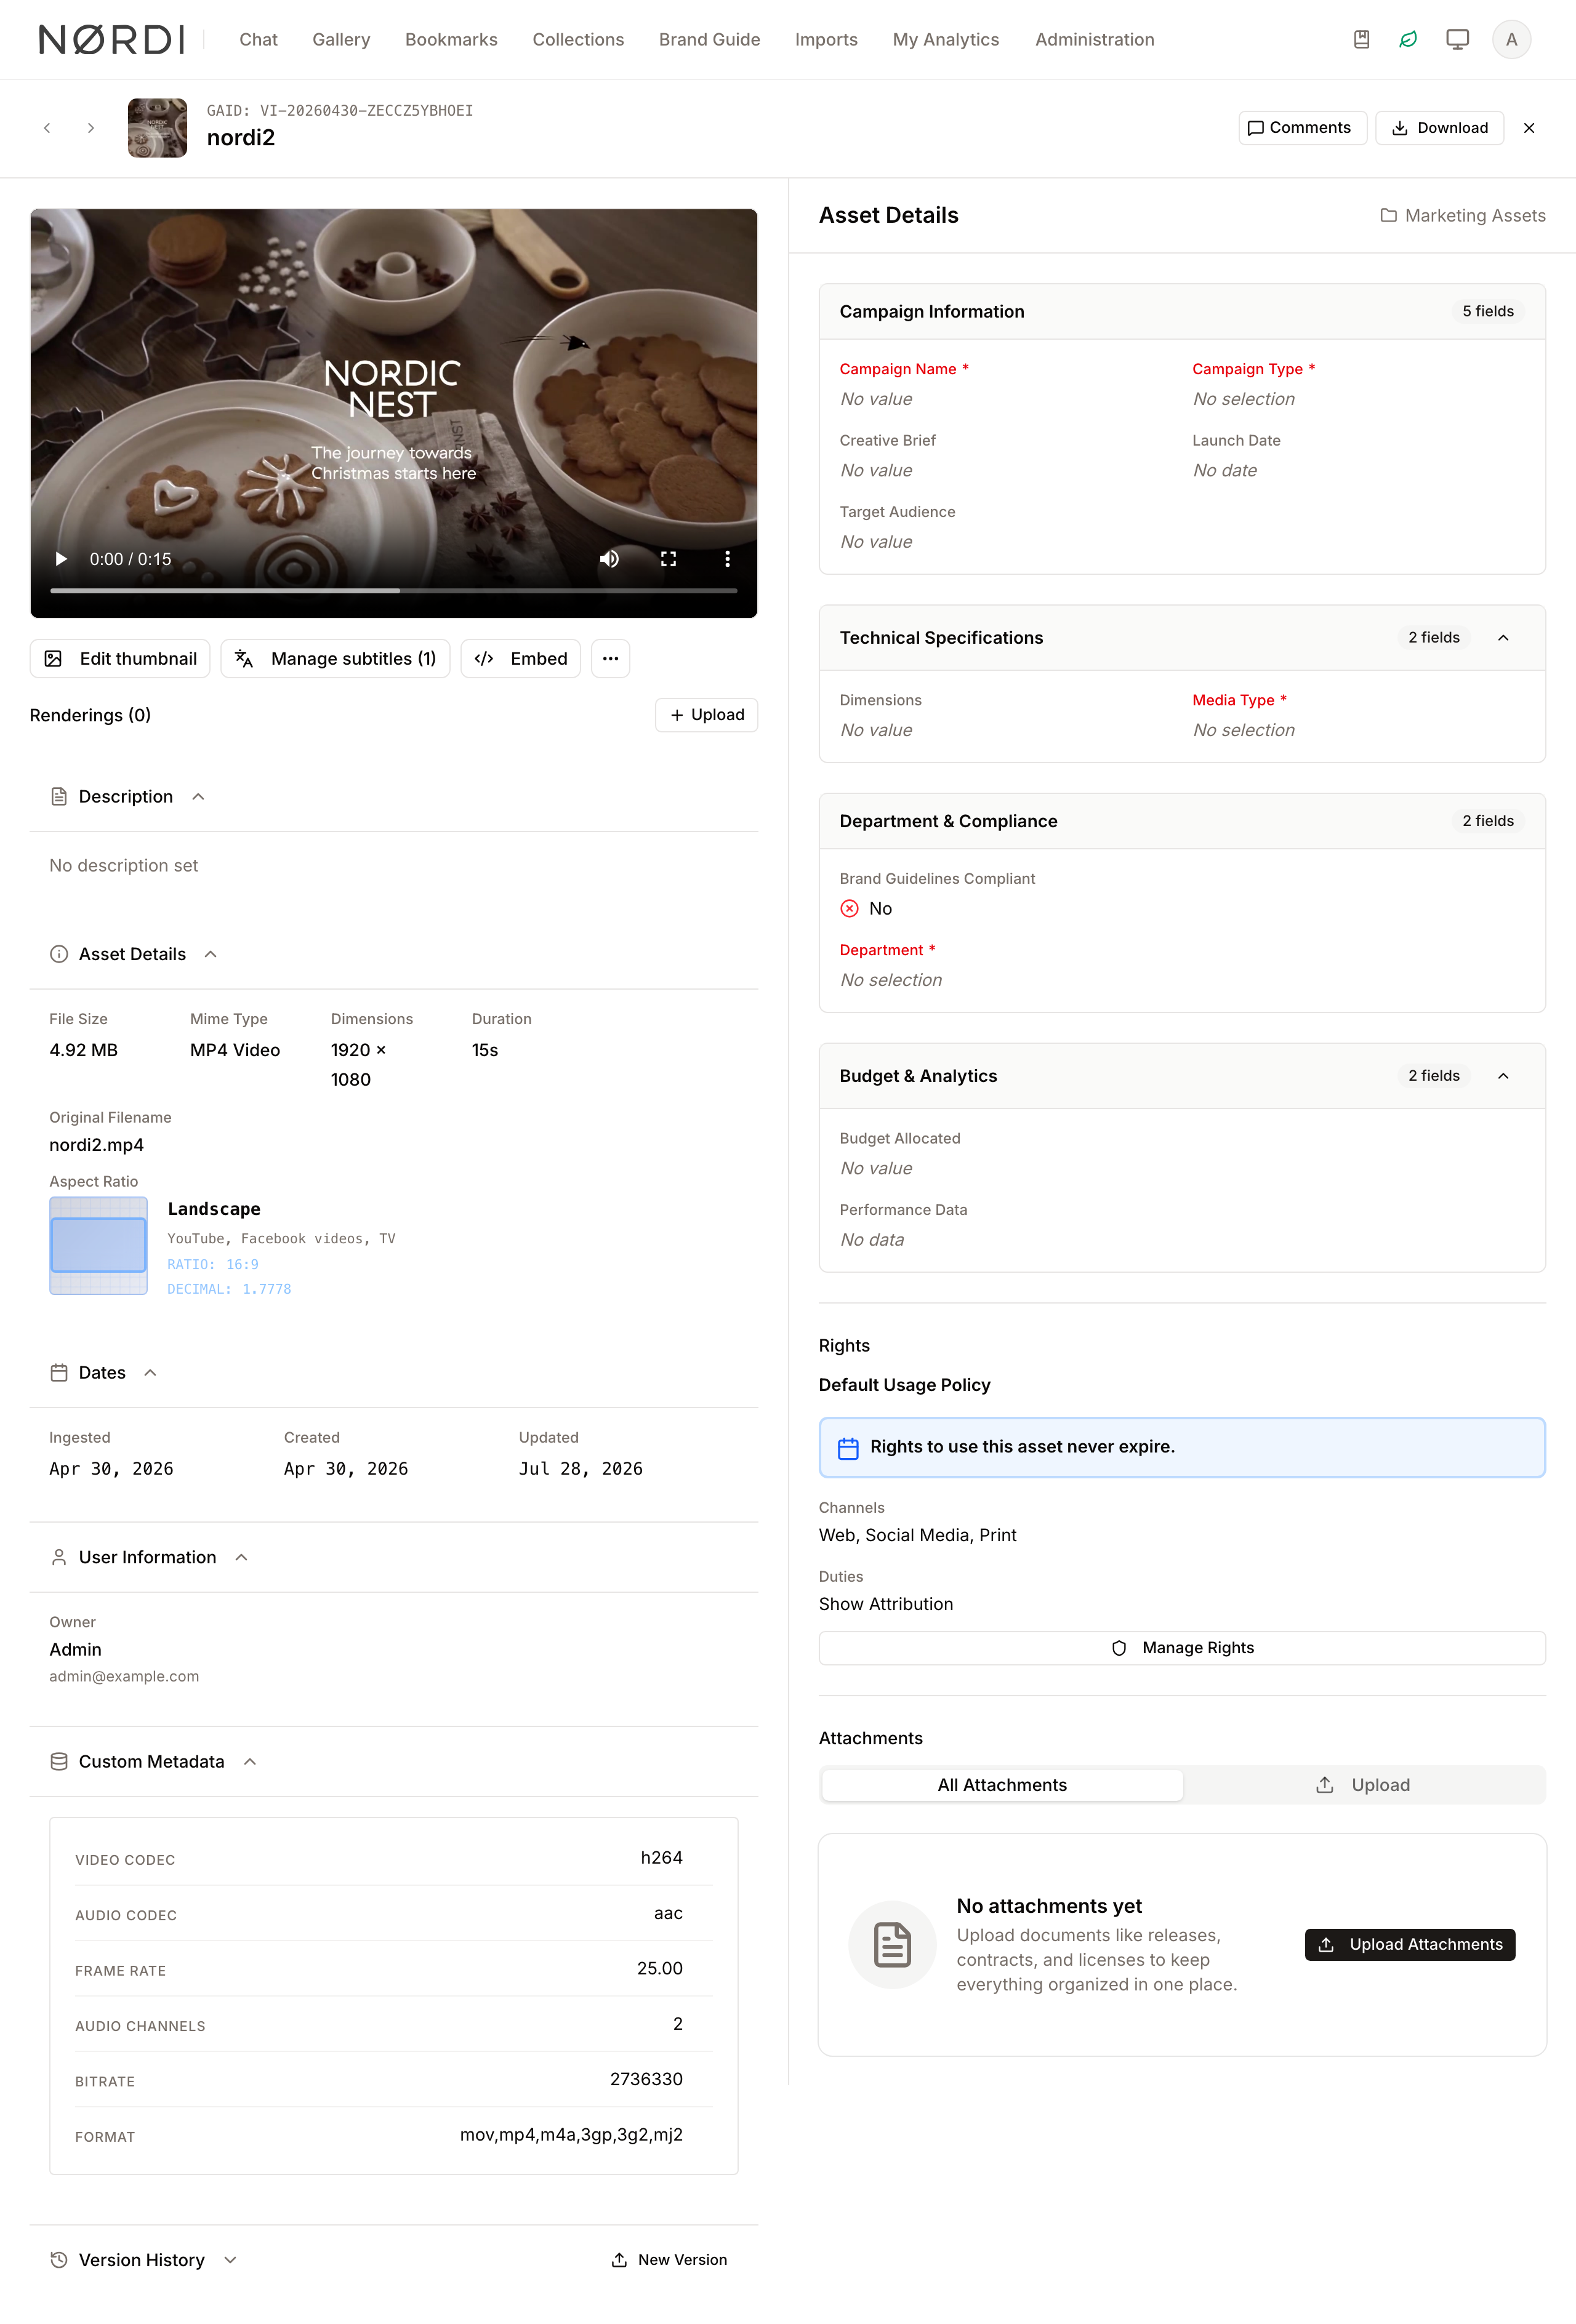Open the user avatar menu labeled A
1576x2324 pixels.
[1511, 39]
